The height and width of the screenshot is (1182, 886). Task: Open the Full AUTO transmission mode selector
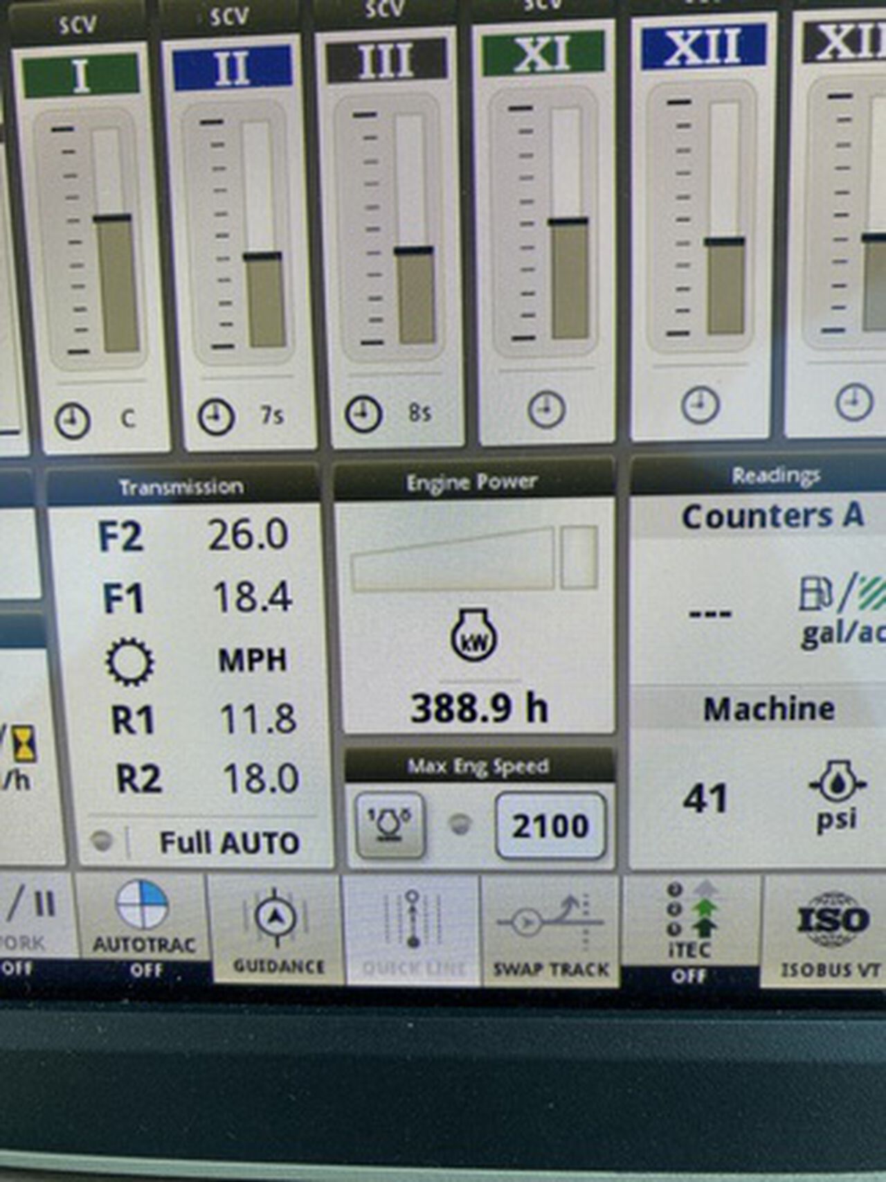click(x=228, y=843)
